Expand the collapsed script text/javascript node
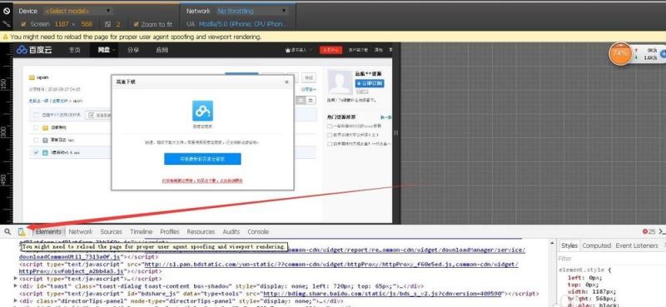666x307 pixels. click(x=16, y=279)
